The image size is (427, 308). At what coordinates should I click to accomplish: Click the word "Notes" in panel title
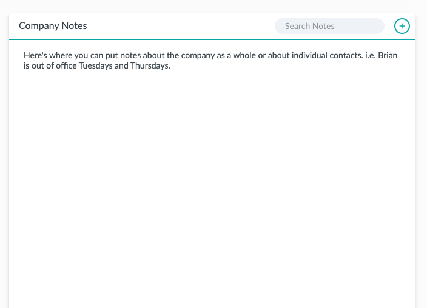coord(74,26)
